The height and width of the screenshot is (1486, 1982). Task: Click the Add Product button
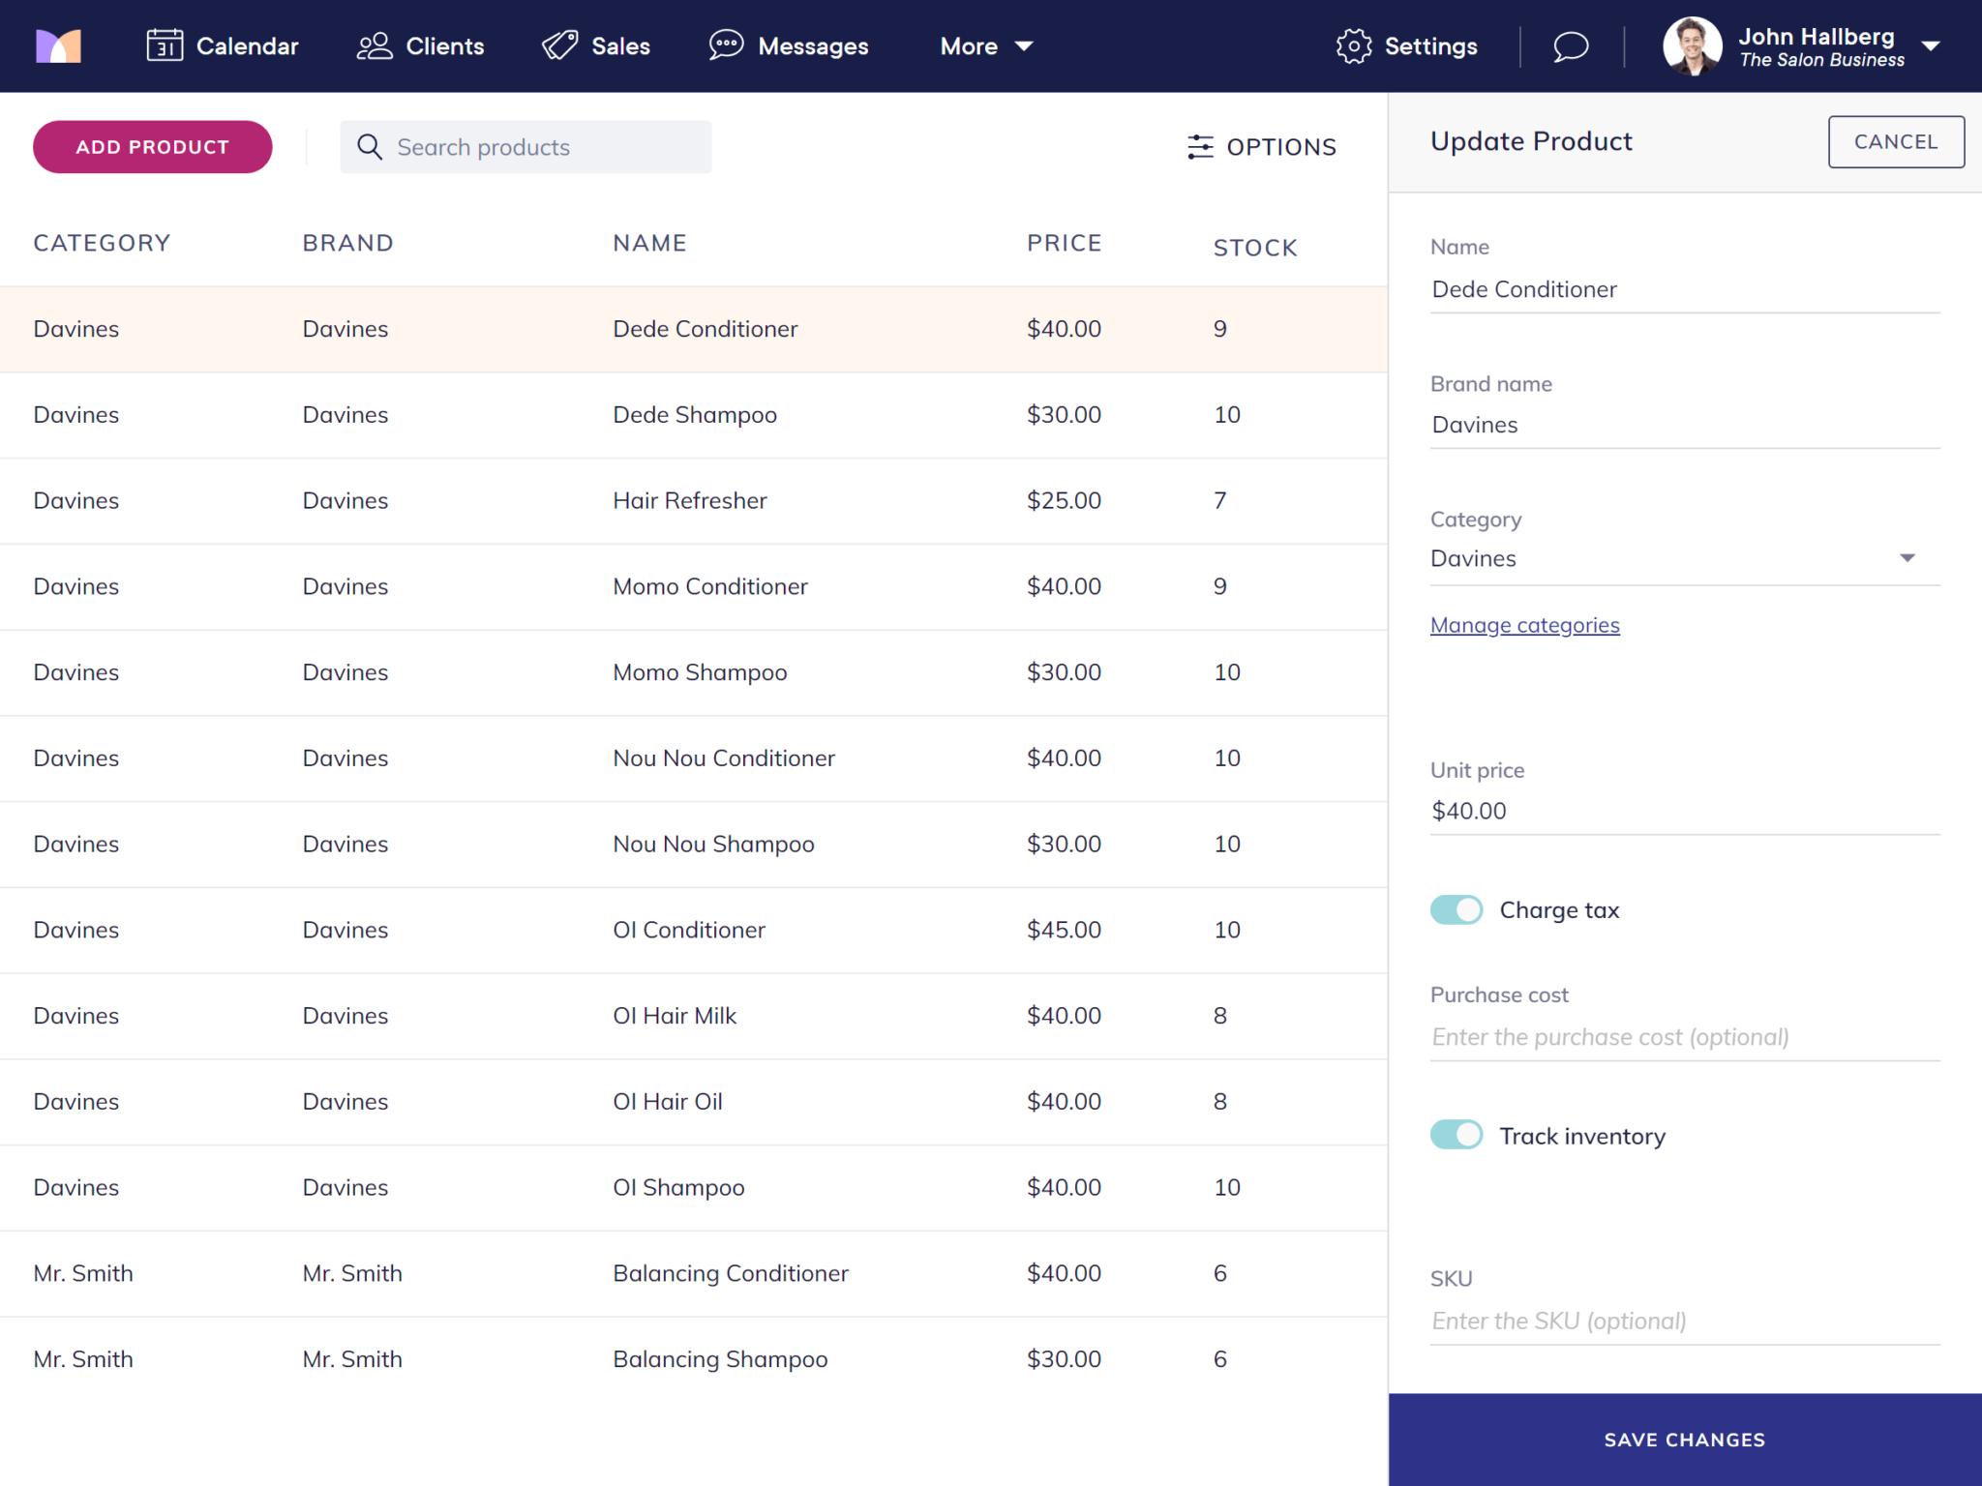[x=153, y=147]
